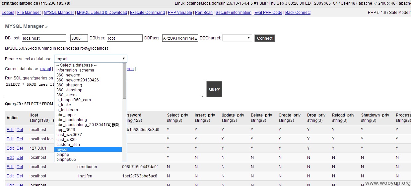Click the SQL query textarea
This screenshot has width=411, height=186.
(105, 89)
